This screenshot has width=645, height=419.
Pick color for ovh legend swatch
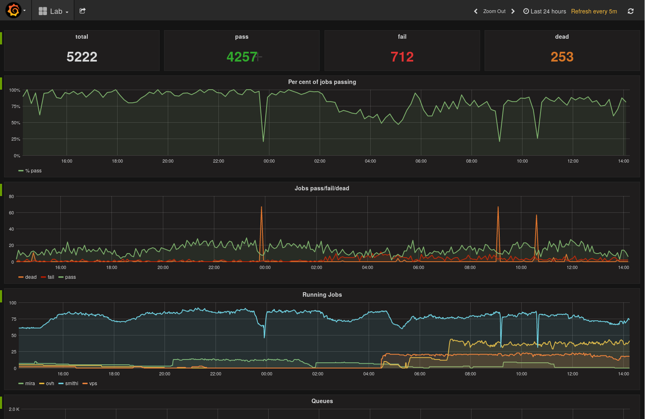point(42,384)
